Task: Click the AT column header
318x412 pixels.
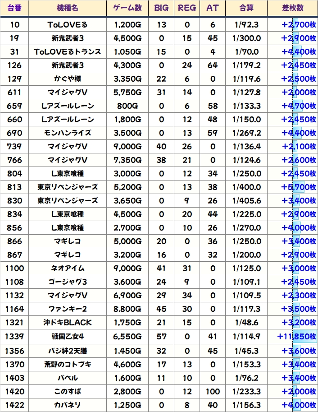Action: coord(213,8)
